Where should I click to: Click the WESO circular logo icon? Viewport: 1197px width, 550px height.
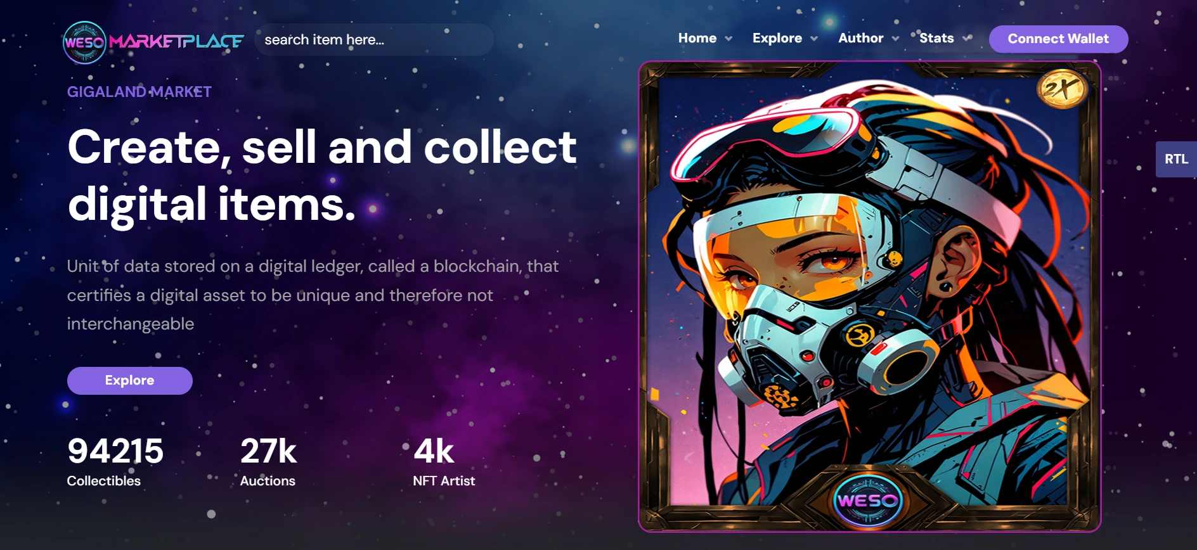(x=84, y=42)
